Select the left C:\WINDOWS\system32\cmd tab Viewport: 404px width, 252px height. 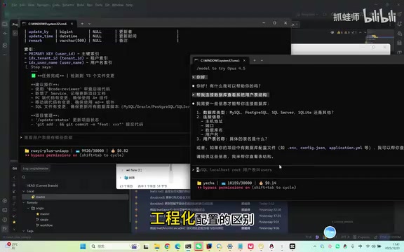pos(48,24)
